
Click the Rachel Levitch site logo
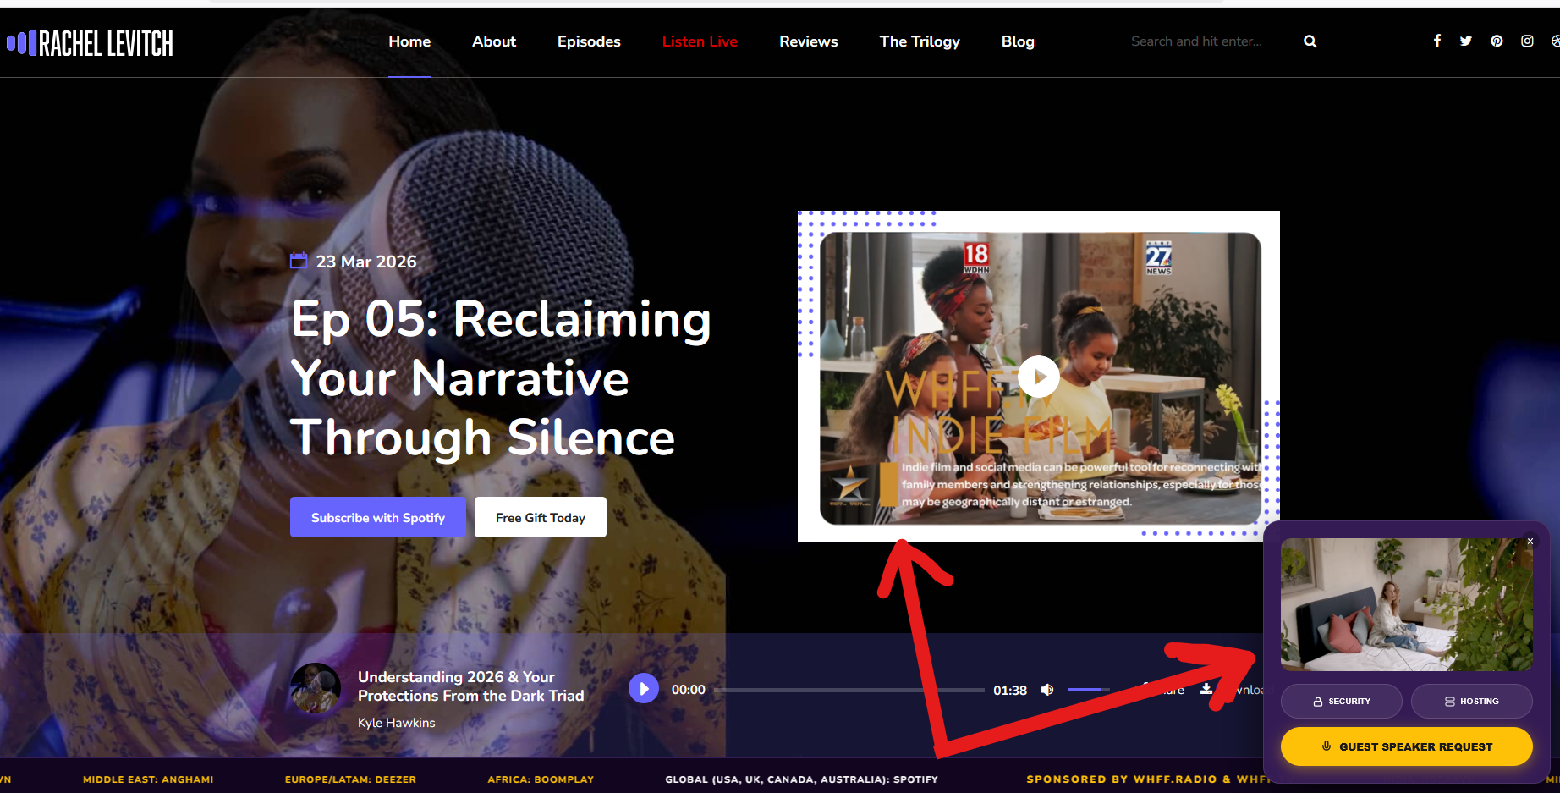[90, 43]
